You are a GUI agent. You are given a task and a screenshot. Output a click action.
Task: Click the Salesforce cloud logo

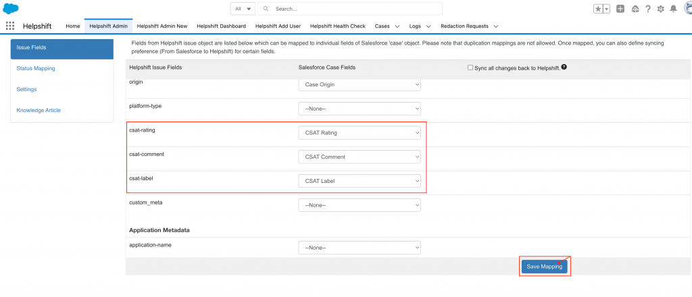pos(10,8)
